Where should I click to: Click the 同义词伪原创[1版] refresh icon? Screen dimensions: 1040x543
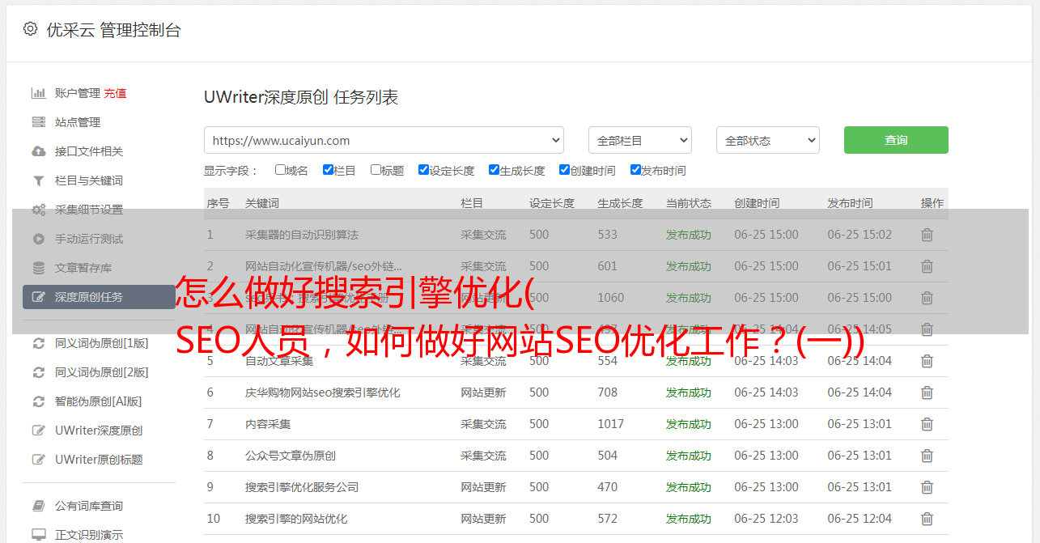(x=38, y=343)
